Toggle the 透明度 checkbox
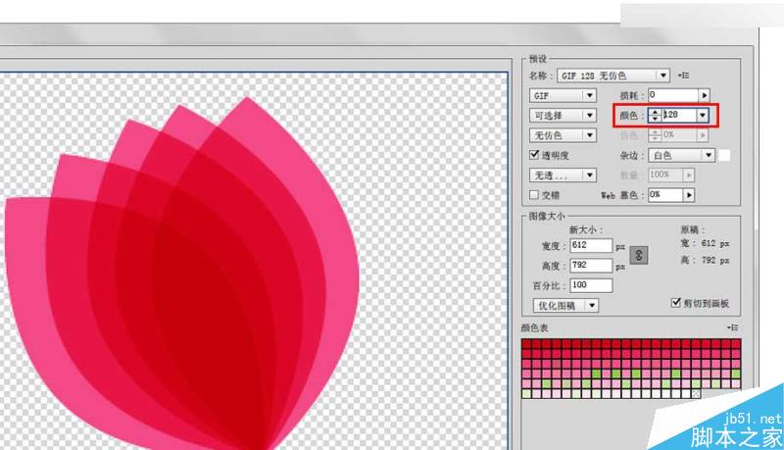784x450 pixels. 534,155
